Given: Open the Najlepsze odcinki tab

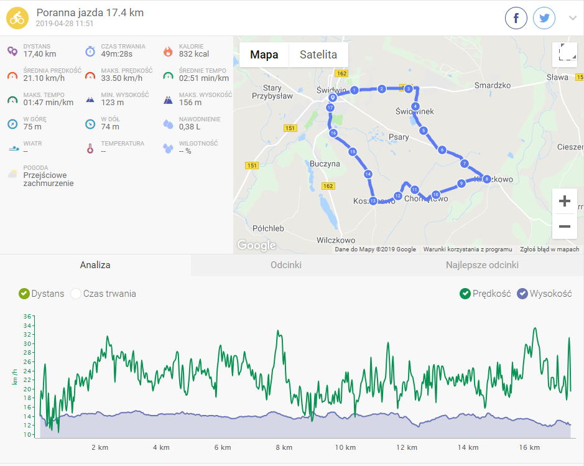Looking at the screenshot, I should pyautogui.click(x=482, y=265).
